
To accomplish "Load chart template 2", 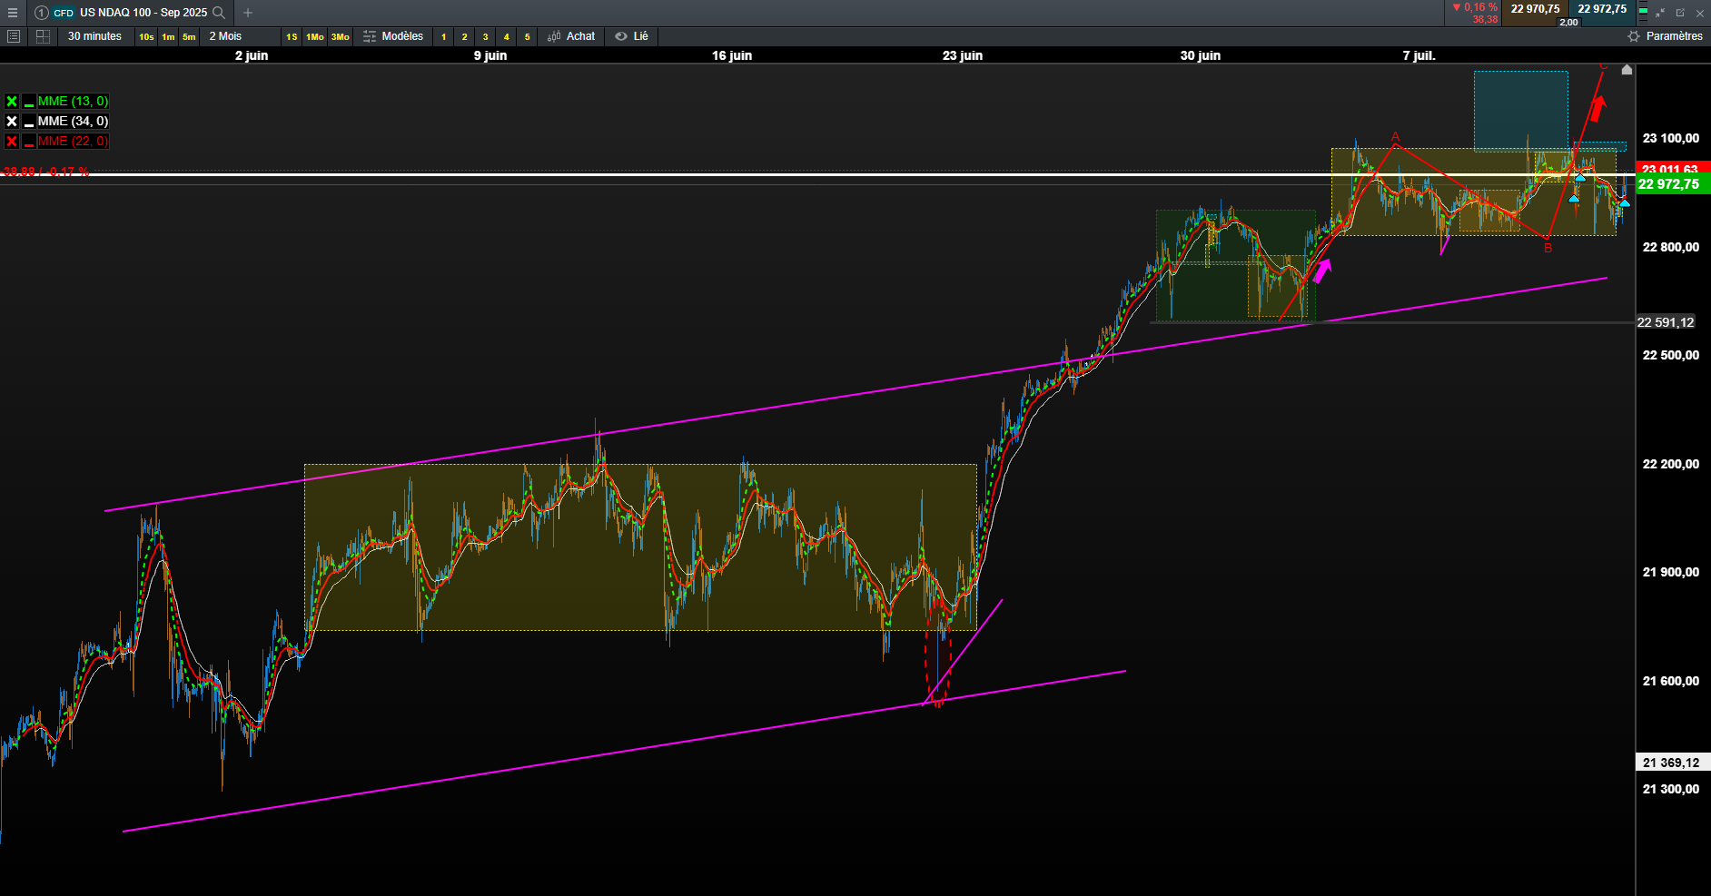I will coord(464,37).
